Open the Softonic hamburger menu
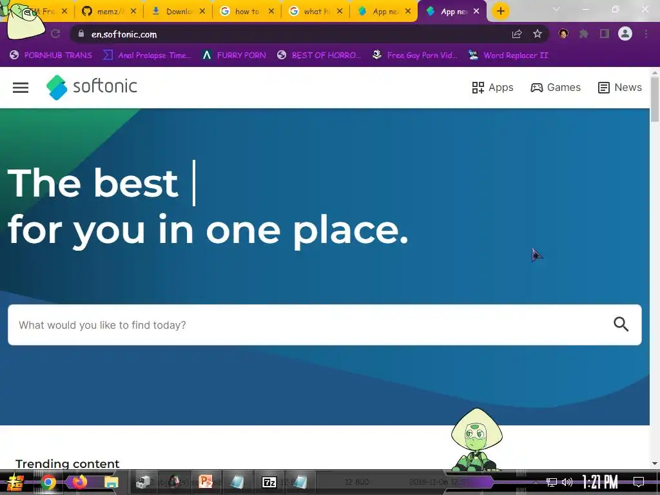 click(20, 88)
